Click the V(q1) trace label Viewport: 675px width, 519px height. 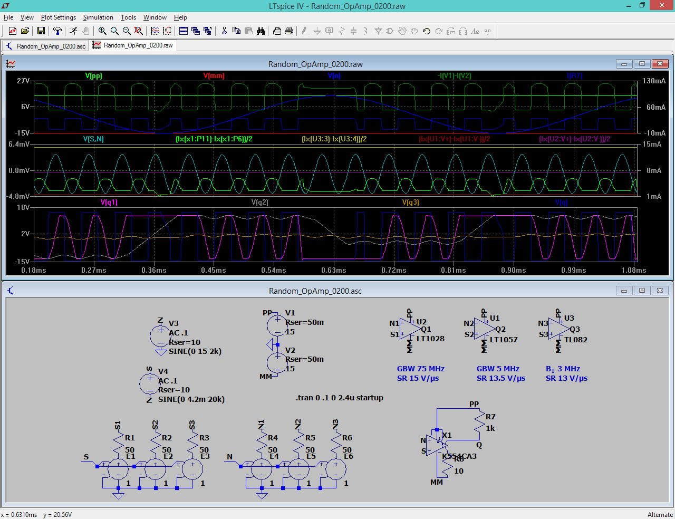click(109, 203)
